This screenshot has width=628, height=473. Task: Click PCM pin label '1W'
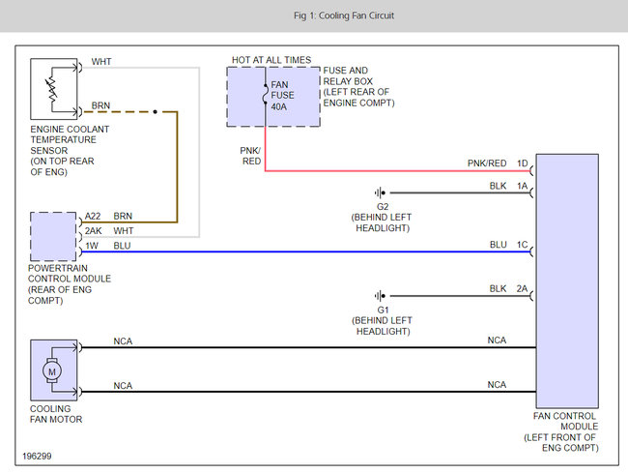92,246
